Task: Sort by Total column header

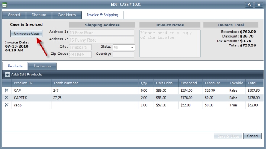Action: (x=255, y=83)
